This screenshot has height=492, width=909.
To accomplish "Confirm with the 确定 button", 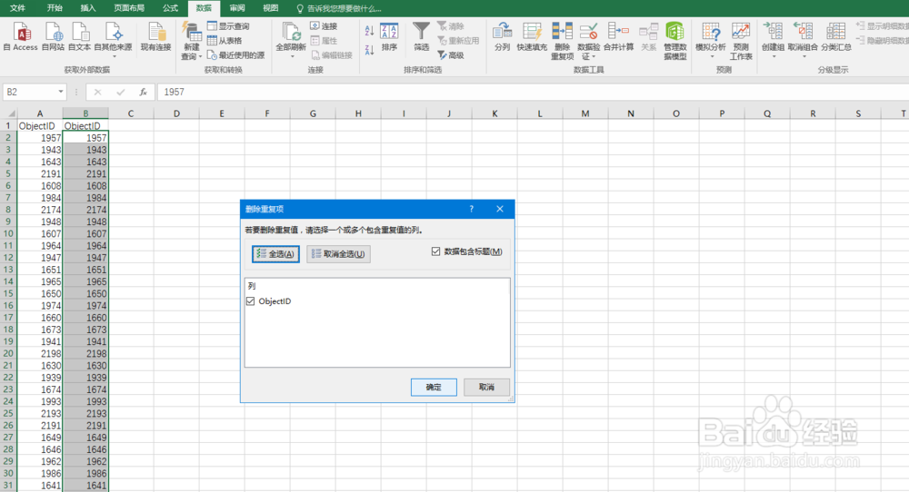I will pos(434,388).
